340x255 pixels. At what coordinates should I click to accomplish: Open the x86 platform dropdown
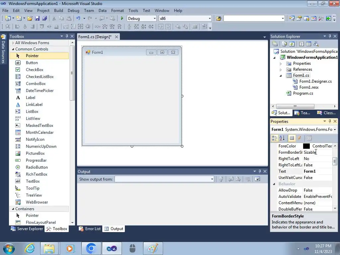210,19
